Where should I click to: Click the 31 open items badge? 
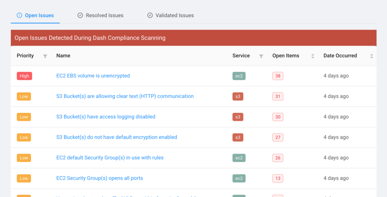278,96
